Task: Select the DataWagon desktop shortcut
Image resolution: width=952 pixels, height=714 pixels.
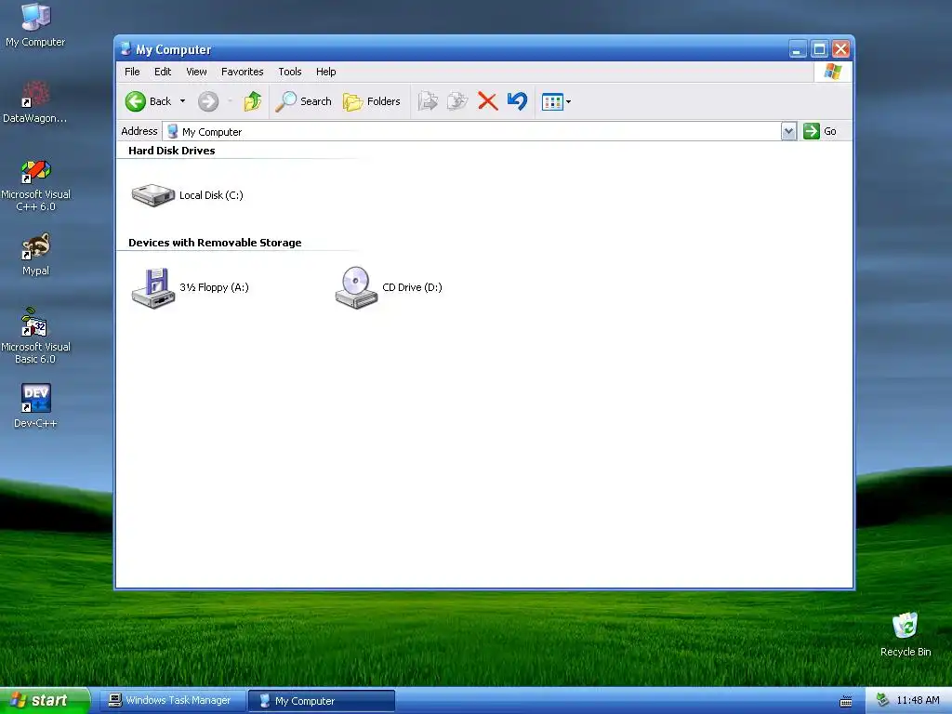Action: point(35,102)
